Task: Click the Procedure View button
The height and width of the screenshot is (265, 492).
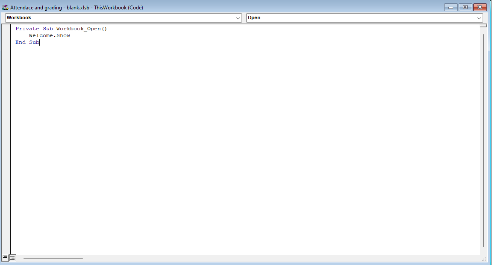Action: (x=5, y=258)
